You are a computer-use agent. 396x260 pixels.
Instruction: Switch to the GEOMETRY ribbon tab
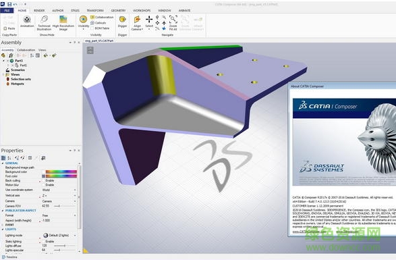tap(118, 11)
